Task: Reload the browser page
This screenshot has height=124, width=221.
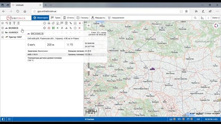Action: pyautogui.click(x=18, y=11)
